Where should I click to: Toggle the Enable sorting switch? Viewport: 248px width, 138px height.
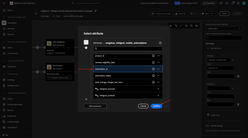click(208, 126)
